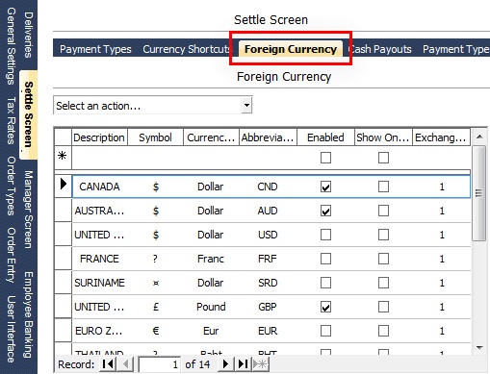The height and width of the screenshot is (374, 490).
Task: Click the Select an action combo box
Action: pyautogui.click(x=153, y=106)
